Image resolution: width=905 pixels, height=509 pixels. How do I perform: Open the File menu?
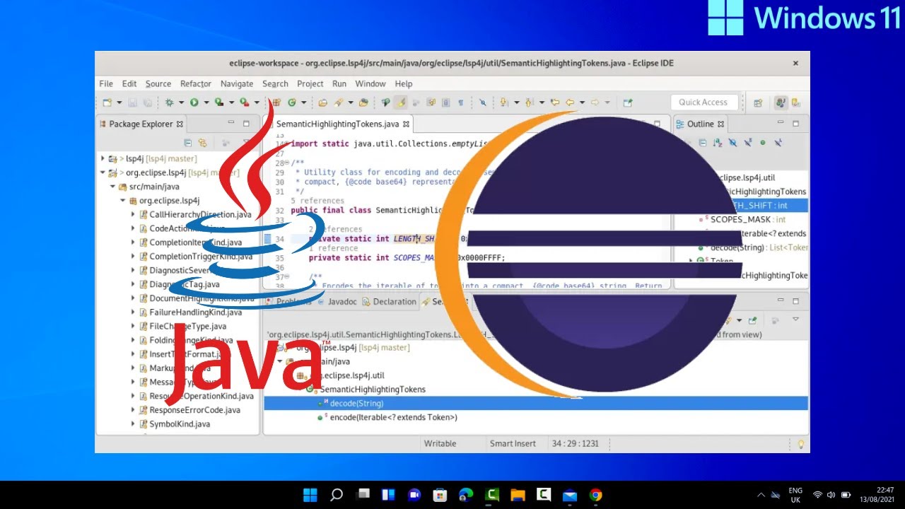(106, 83)
